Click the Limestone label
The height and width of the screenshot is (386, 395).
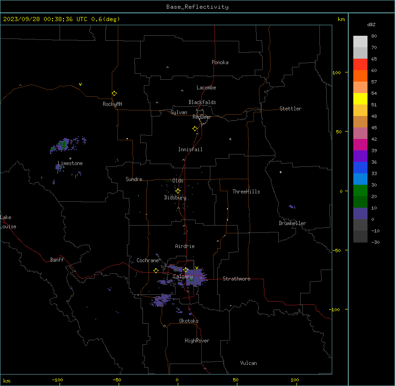[70, 163]
